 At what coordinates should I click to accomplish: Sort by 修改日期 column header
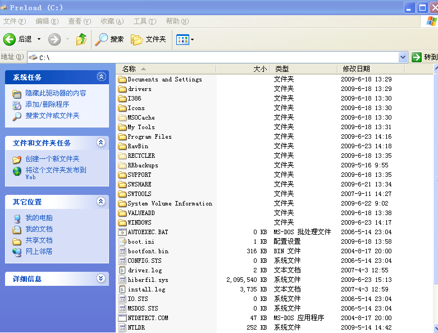tap(356, 69)
